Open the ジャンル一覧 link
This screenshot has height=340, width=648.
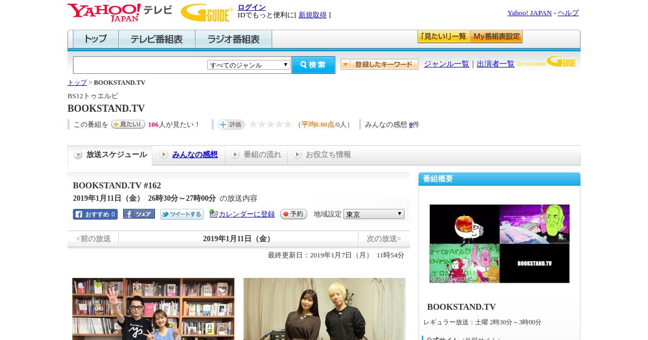[447, 64]
